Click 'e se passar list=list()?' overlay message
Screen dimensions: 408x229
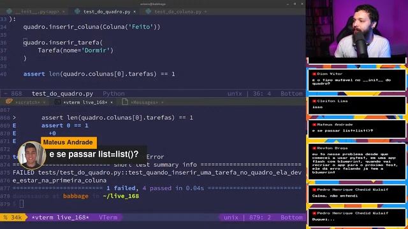94,154
